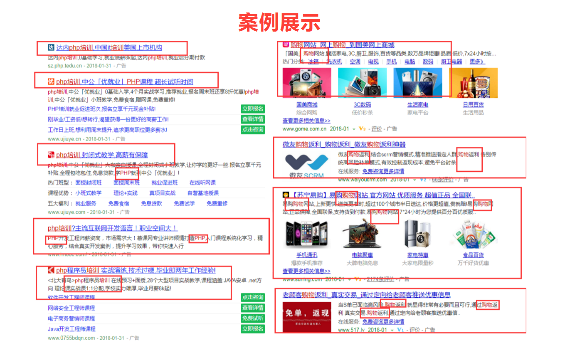Open php培训 中公优就业 PHP课程 title link

coord(125,81)
